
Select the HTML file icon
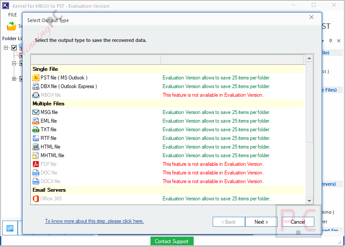tap(36, 147)
